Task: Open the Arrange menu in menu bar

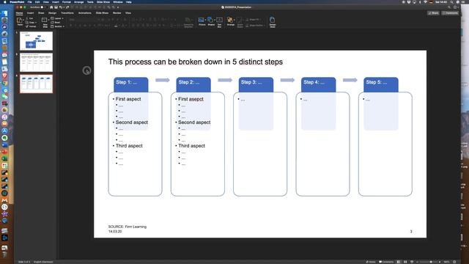Action: coord(79,2)
